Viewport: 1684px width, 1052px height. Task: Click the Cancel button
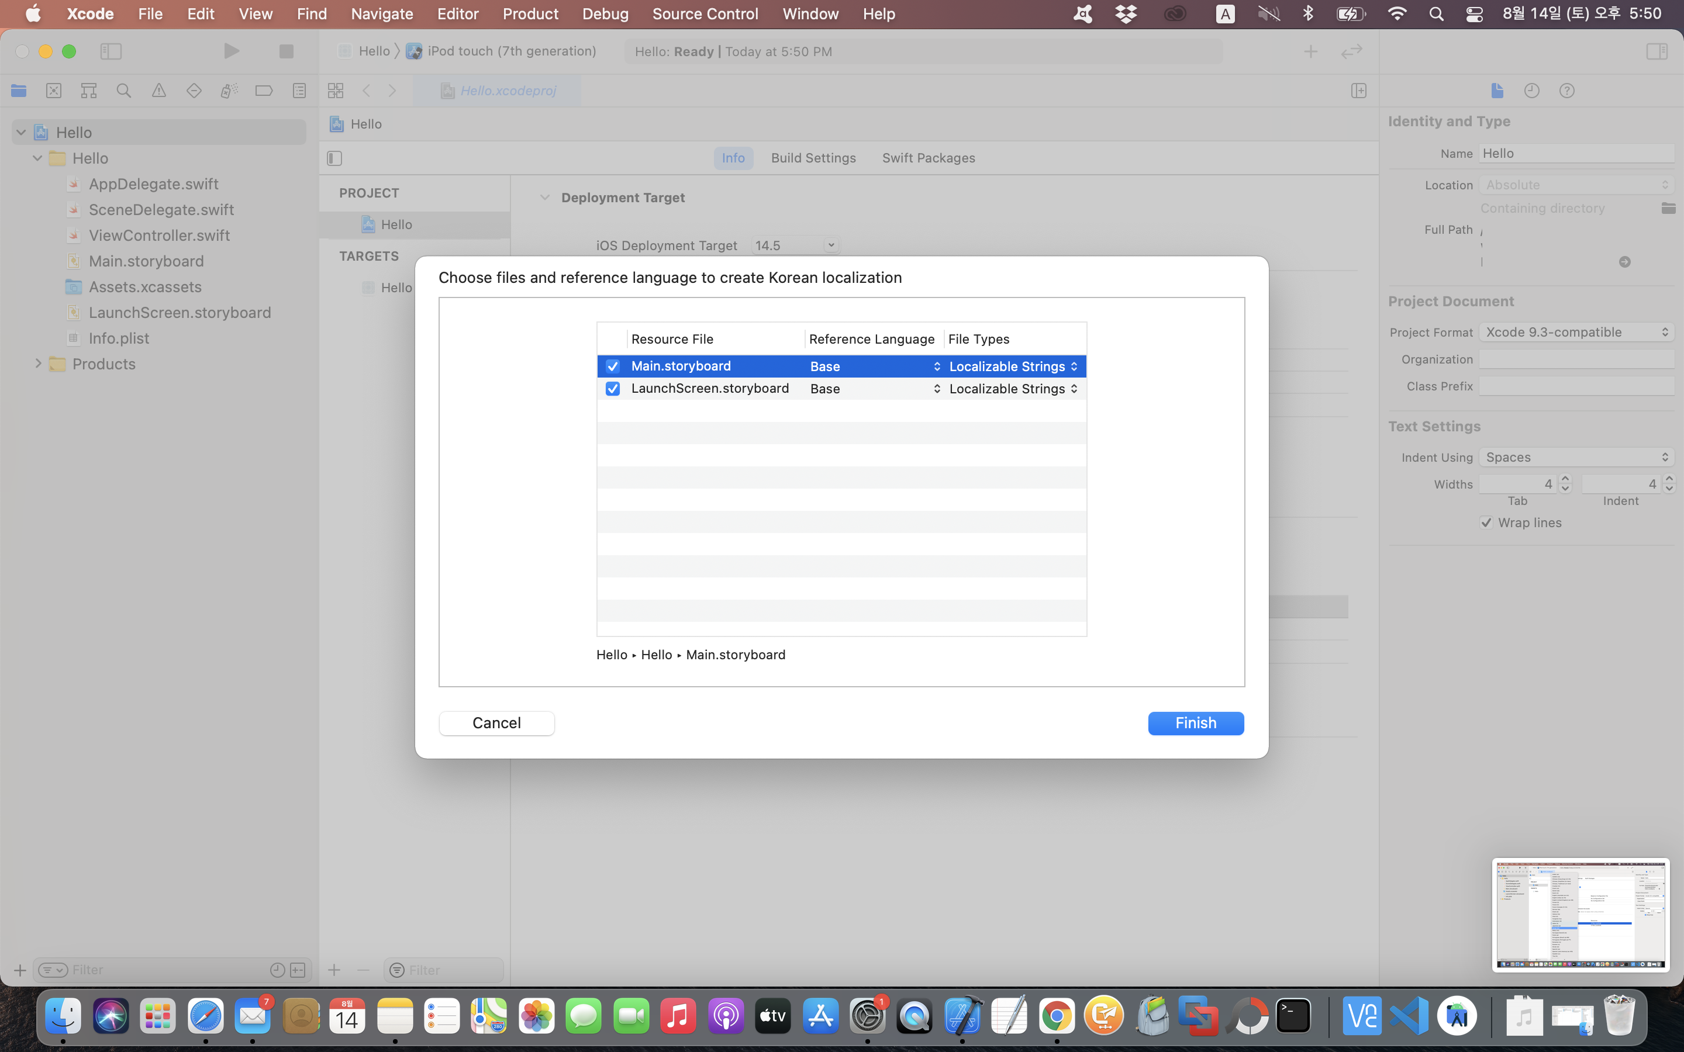tap(496, 723)
